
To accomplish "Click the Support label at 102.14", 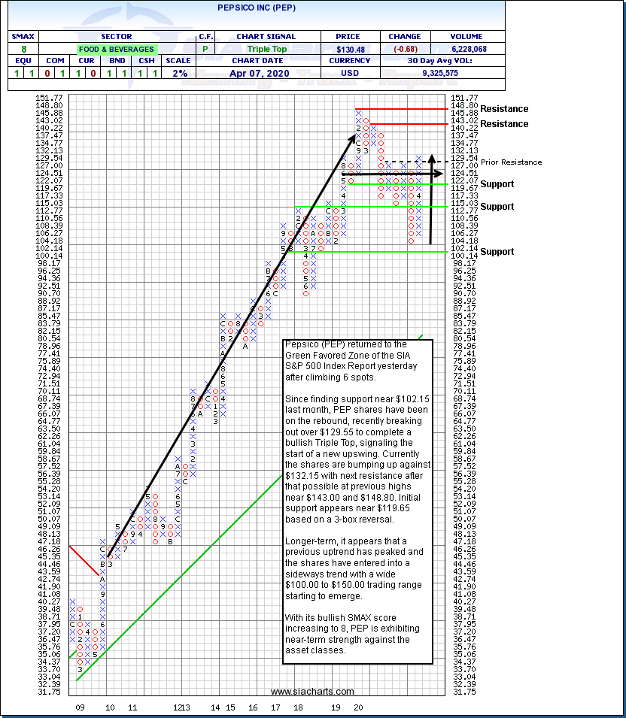I will (497, 252).
